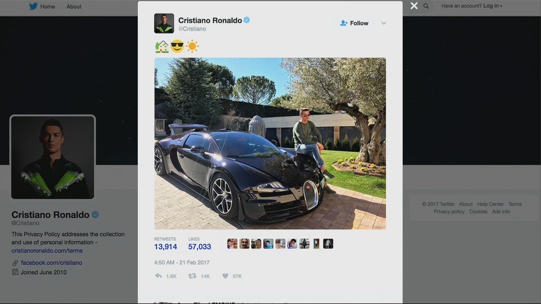Open the search magnifier icon

(426, 6)
